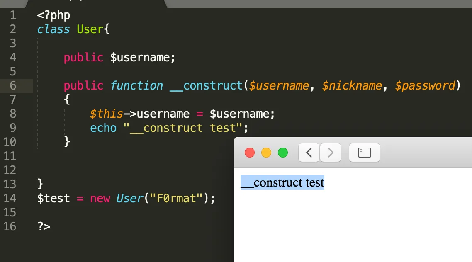
Task: Click the "new" keyword on line 14
Action: pos(100,198)
